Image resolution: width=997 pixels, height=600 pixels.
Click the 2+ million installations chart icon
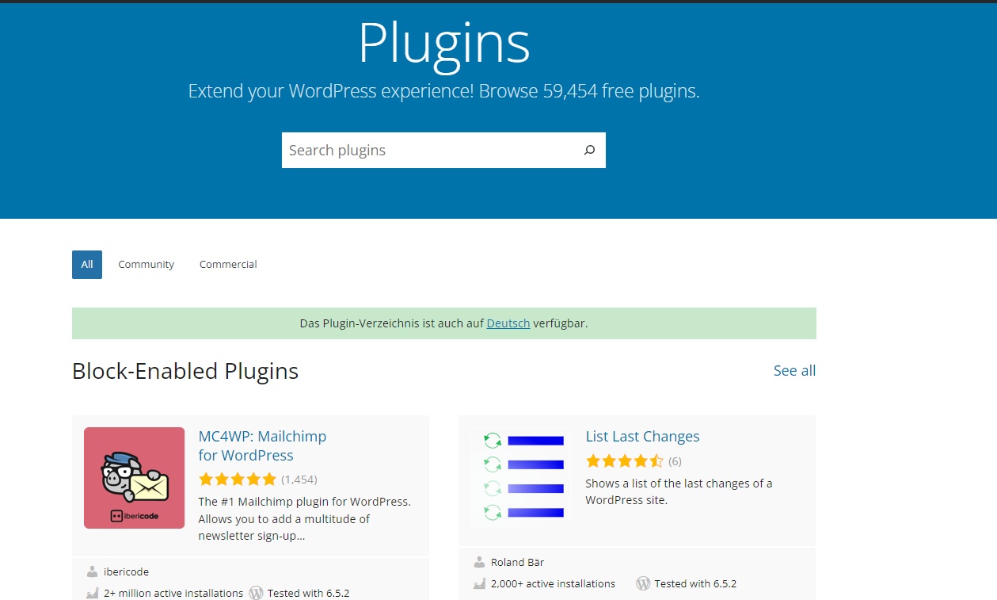click(92, 593)
